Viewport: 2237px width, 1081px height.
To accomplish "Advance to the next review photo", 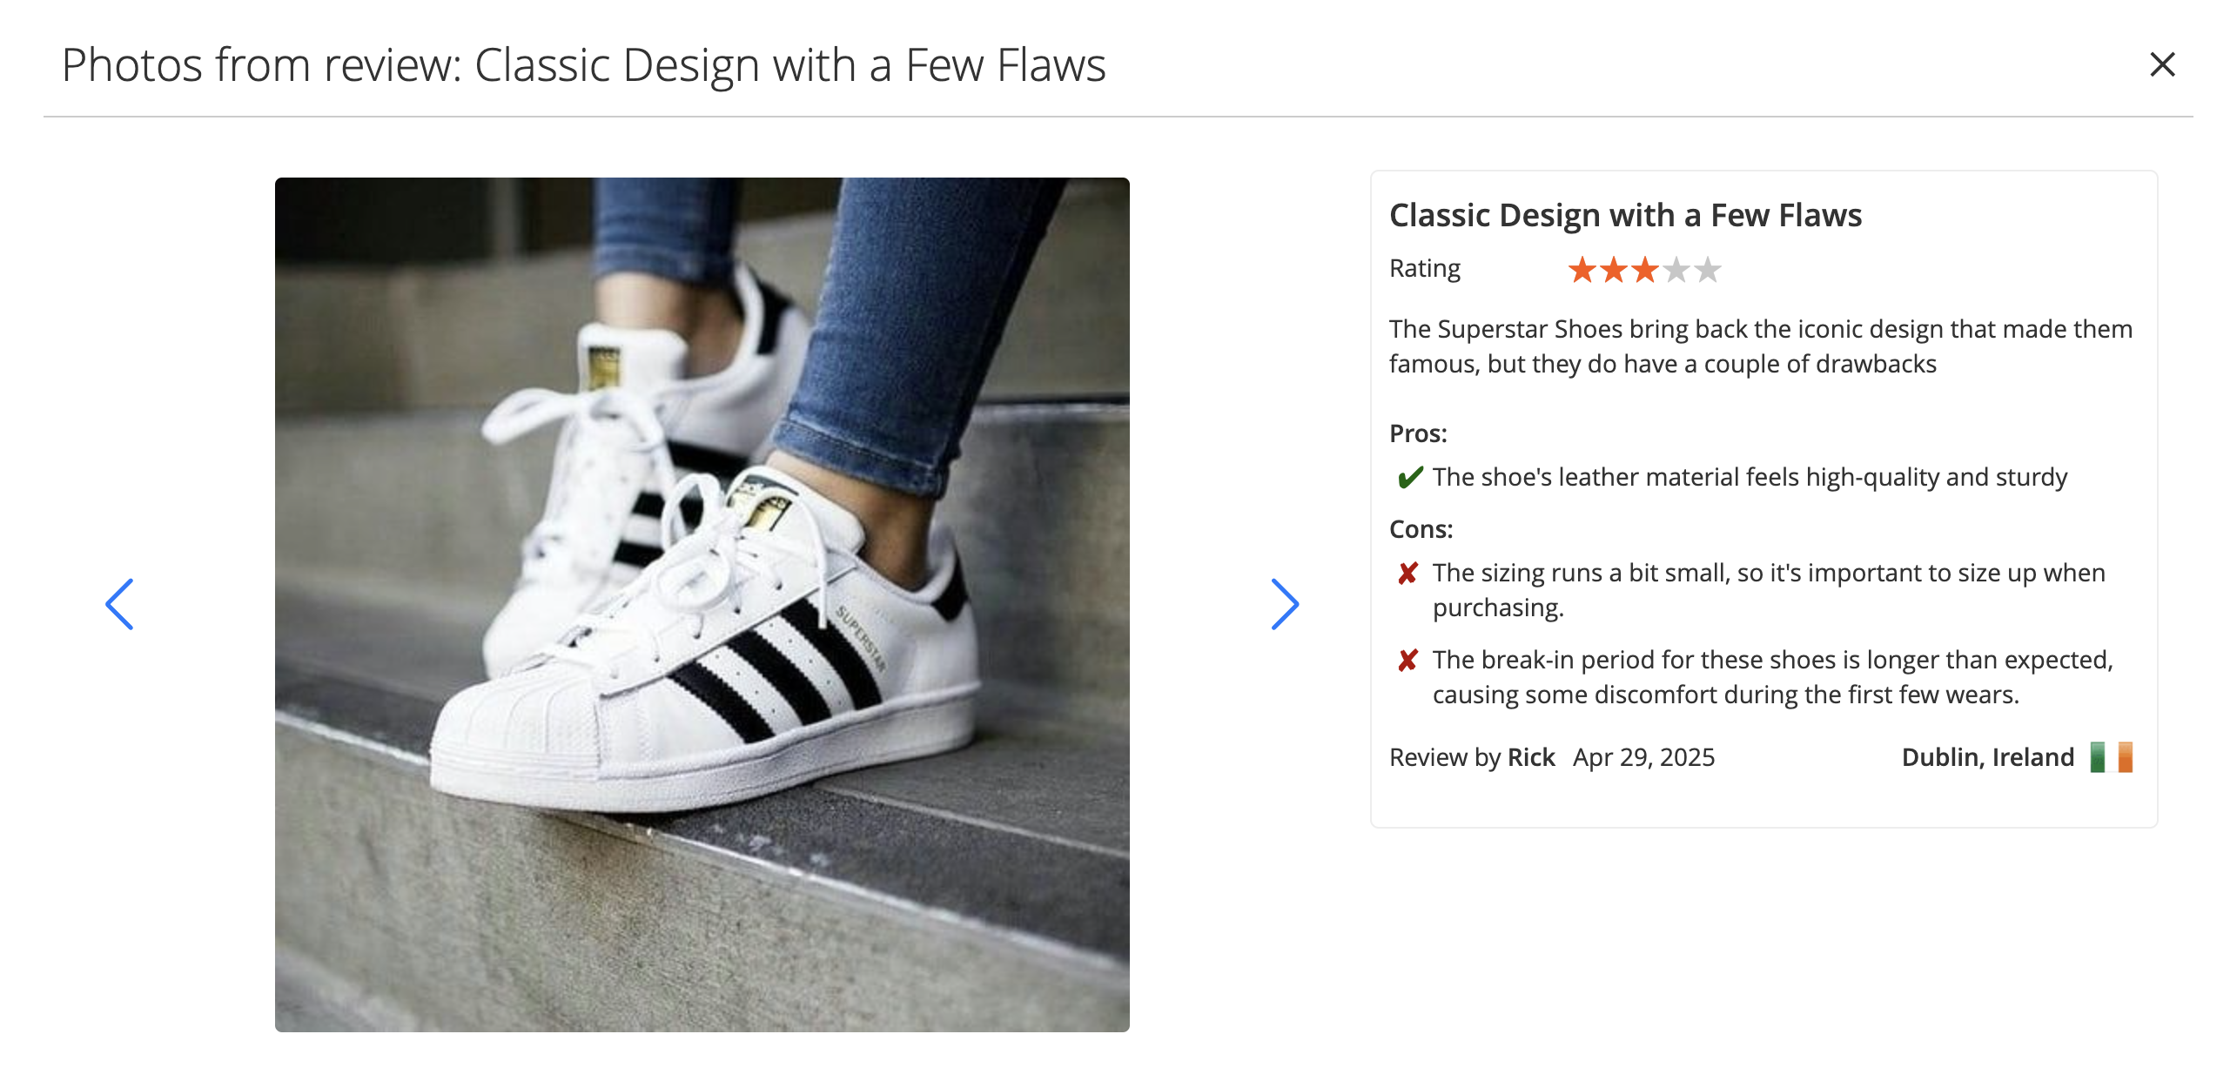I will (1284, 604).
